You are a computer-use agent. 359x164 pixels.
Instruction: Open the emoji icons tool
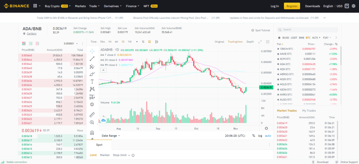point(92,105)
